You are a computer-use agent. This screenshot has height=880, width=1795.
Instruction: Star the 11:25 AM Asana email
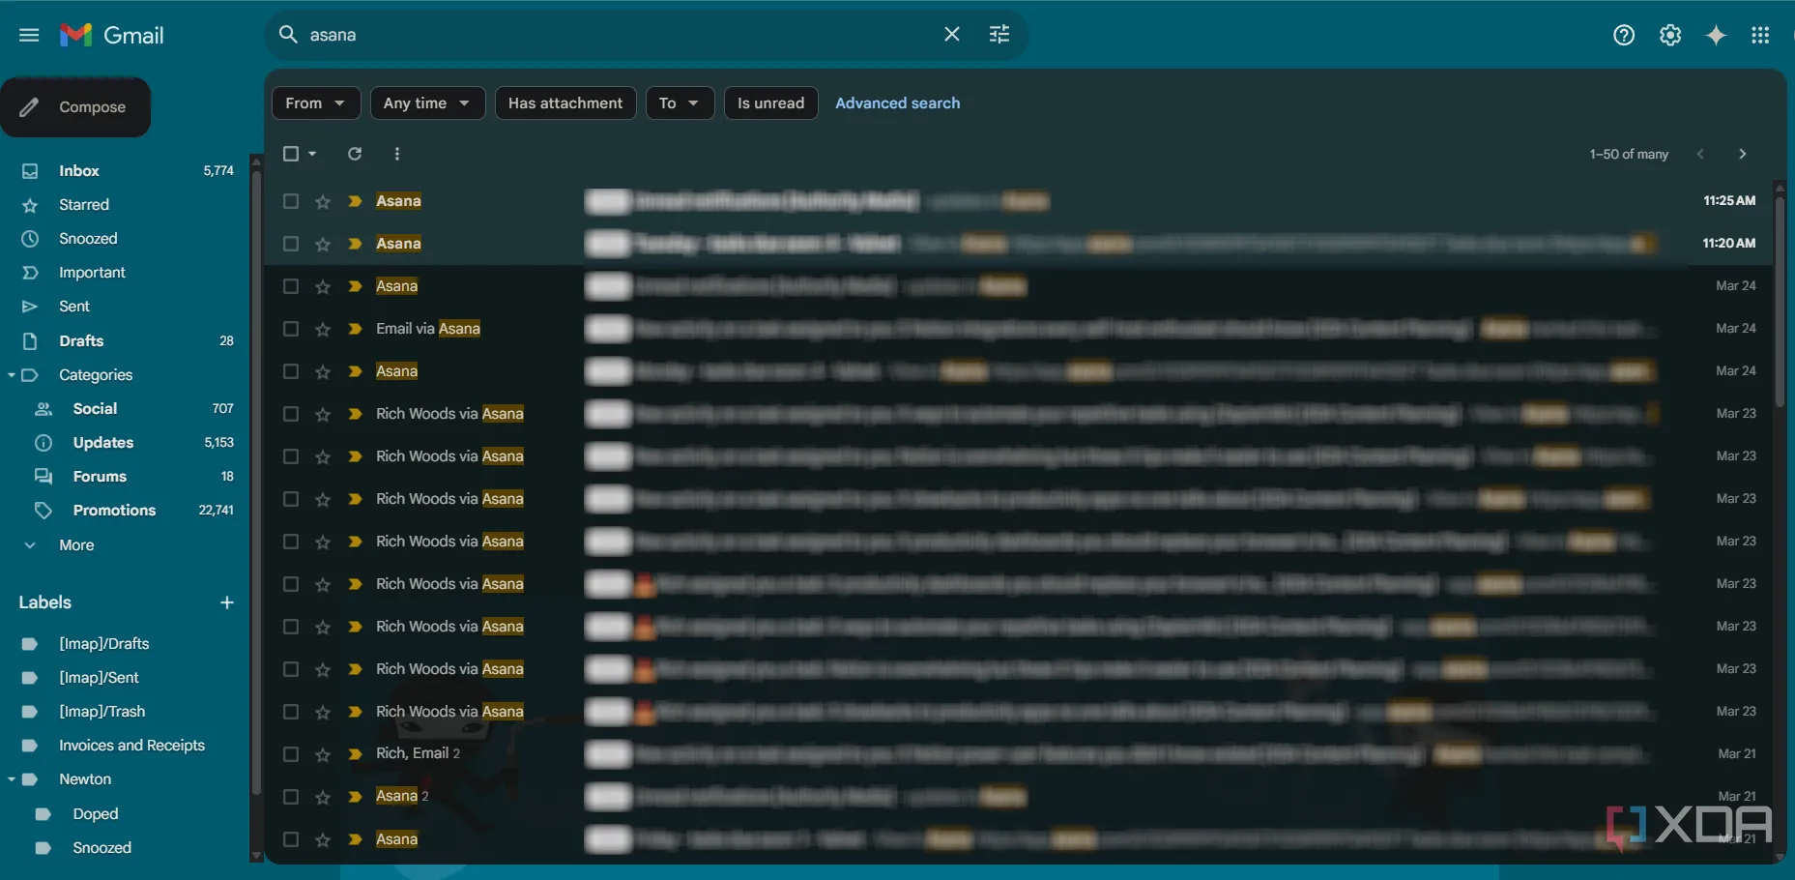pyautogui.click(x=323, y=201)
